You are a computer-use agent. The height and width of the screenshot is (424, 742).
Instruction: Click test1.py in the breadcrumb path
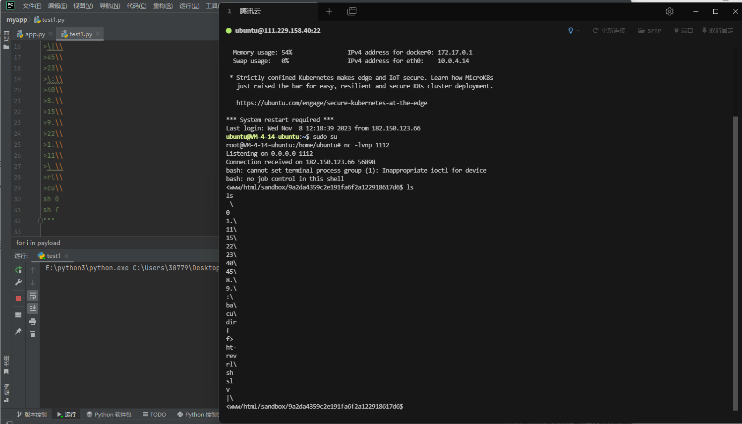50,20
